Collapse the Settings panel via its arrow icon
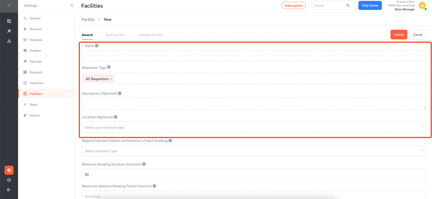The height and width of the screenshot is (199, 432). [x=71, y=5]
